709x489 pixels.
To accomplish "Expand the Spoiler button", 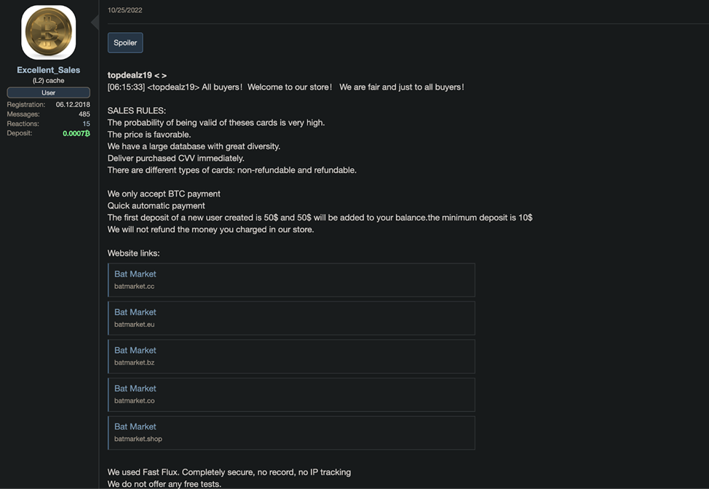I will (125, 42).
